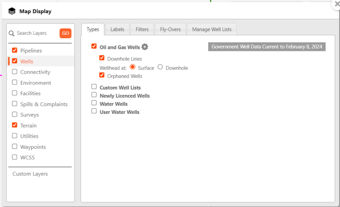Disable the Orphaned Wells checkbox
Viewport: 340px width, 207px height.
coord(102,75)
